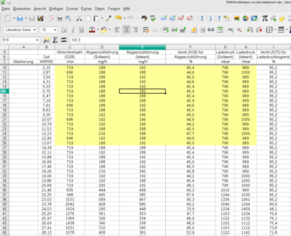Open the Ansicht menu
Screen dimensions: 291x236
coord(40,9)
